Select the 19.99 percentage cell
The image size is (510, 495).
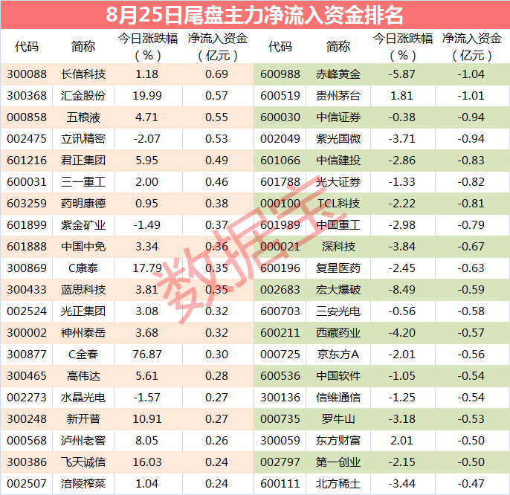point(147,96)
